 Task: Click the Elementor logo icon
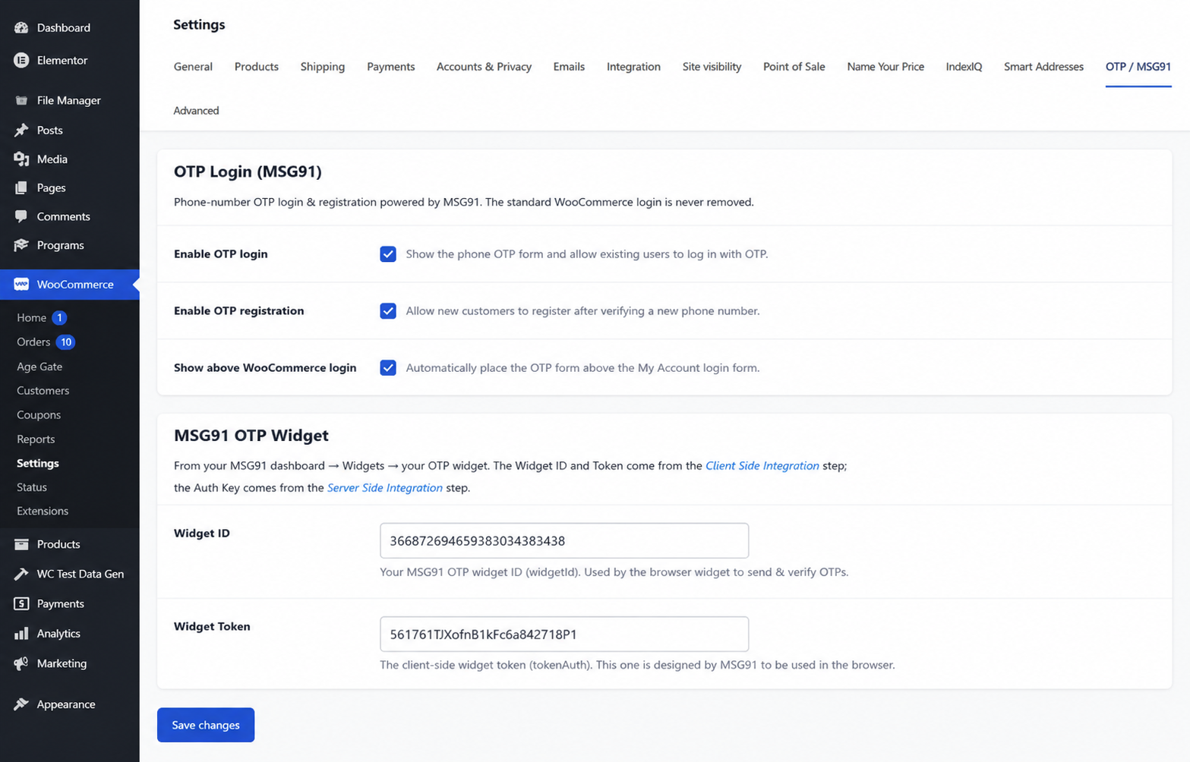click(x=21, y=60)
